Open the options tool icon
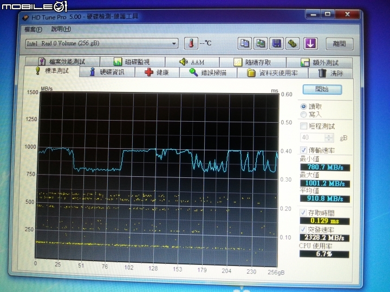Viewport: 390px width, 292px height. pyautogui.click(x=292, y=44)
